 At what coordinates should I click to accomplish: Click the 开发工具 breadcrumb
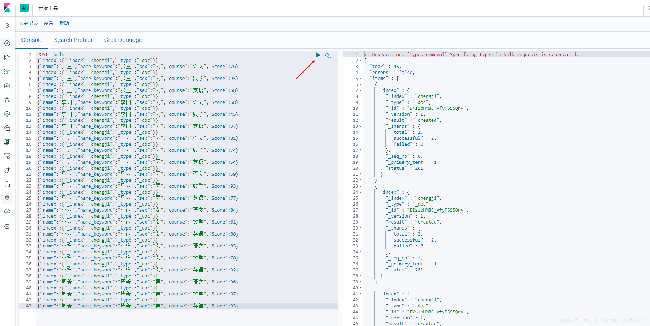(48, 8)
